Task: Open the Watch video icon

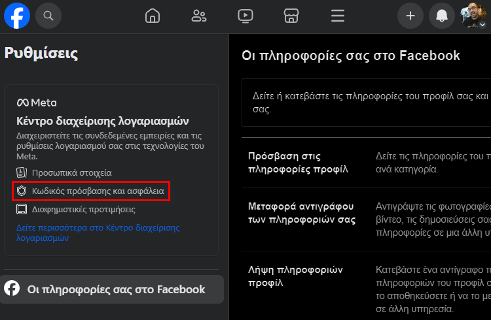Action: 245,16
